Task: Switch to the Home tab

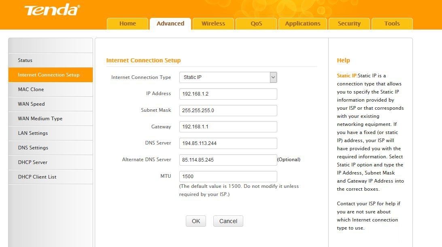Action: tap(127, 23)
